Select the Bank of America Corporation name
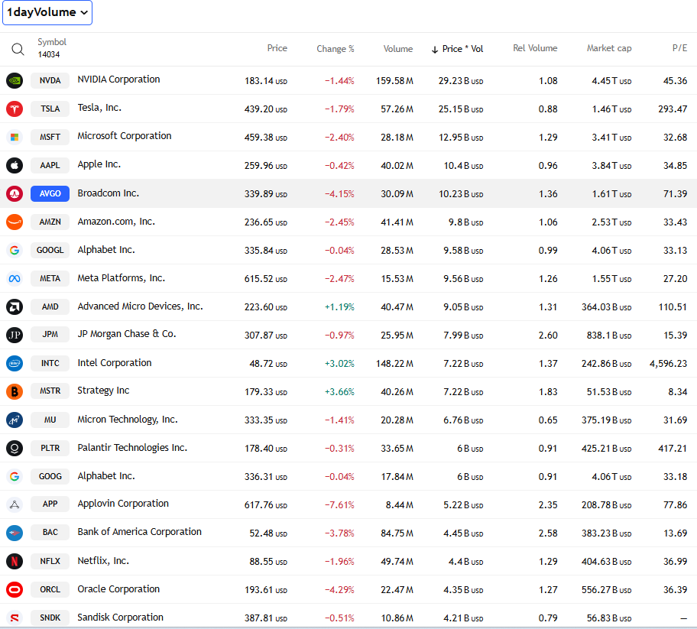Image resolution: width=697 pixels, height=629 pixels. point(140,532)
